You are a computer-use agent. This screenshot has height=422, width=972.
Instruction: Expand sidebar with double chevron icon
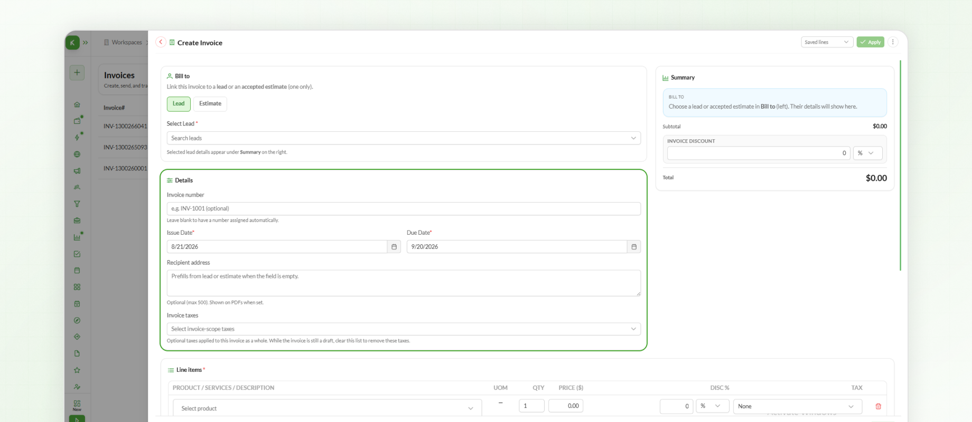[x=85, y=43]
